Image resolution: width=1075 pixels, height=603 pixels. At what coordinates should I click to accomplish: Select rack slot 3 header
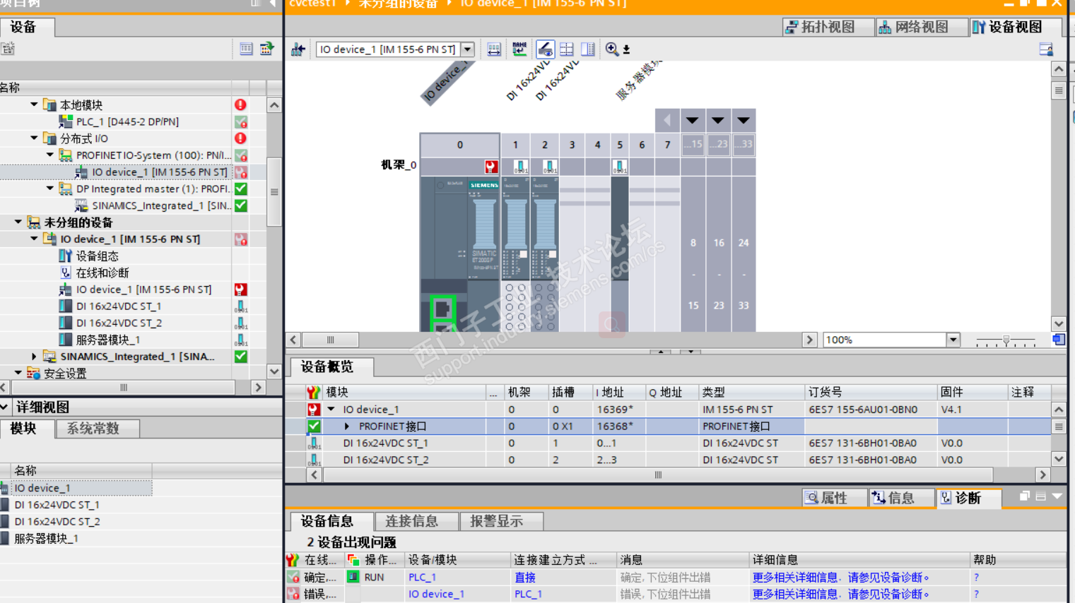pyautogui.click(x=572, y=145)
